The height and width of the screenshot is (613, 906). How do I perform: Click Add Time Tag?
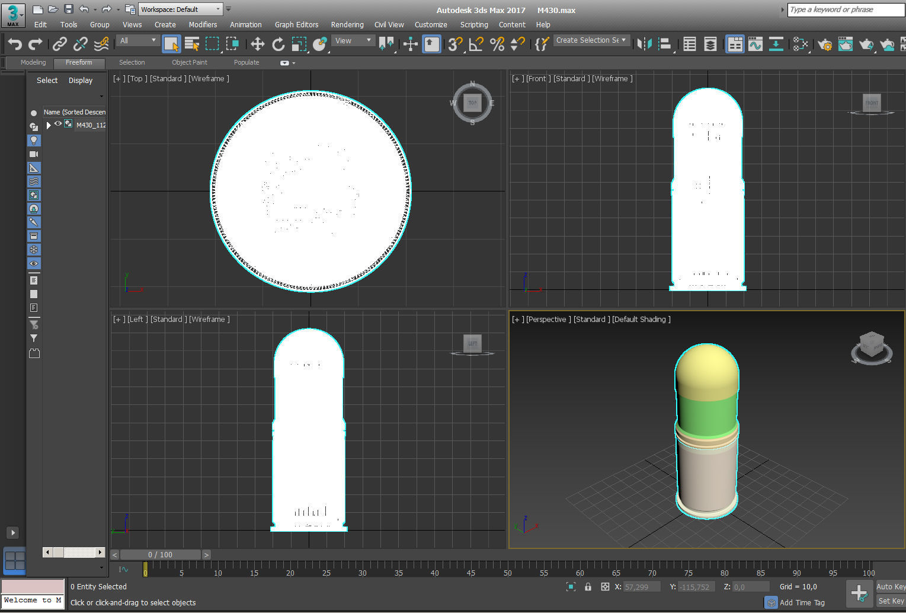point(802,603)
